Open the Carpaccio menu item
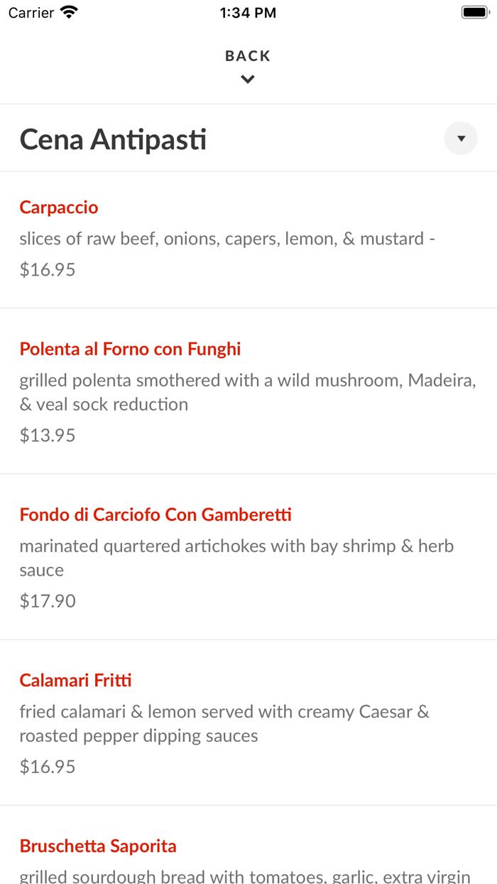Image resolution: width=497 pixels, height=884 pixels. (x=59, y=207)
